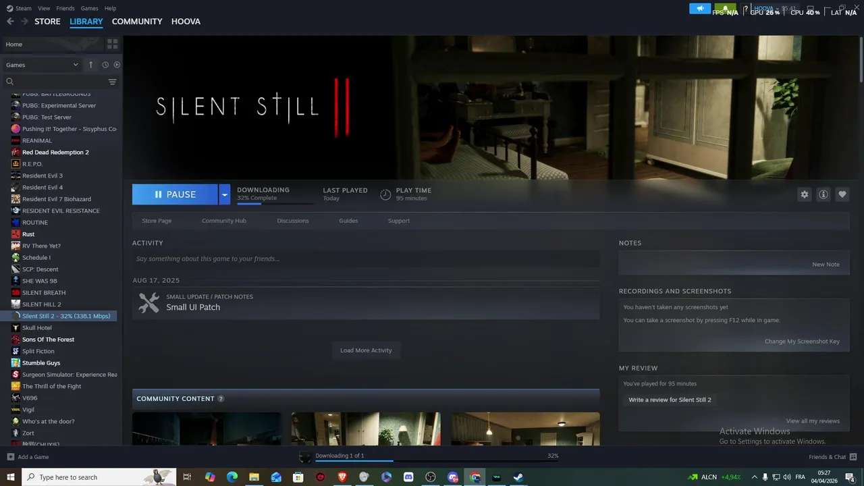864x486 pixels.
Task: Open the Steam announcements megaphone button
Action: point(700,9)
